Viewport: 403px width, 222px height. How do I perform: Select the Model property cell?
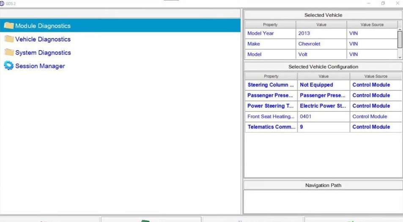[270, 54]
